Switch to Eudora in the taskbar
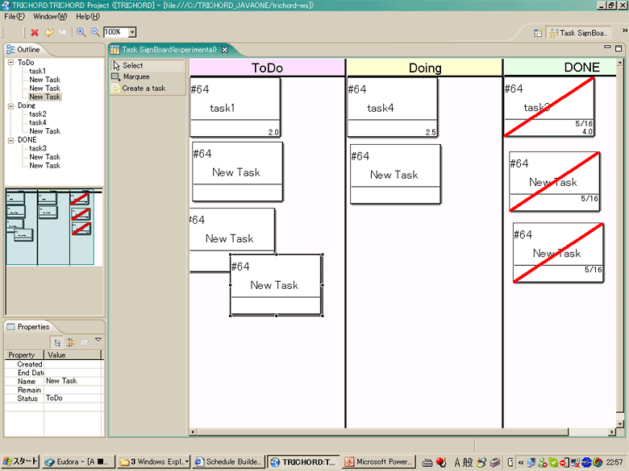629x471 pixels. (79, 462)
